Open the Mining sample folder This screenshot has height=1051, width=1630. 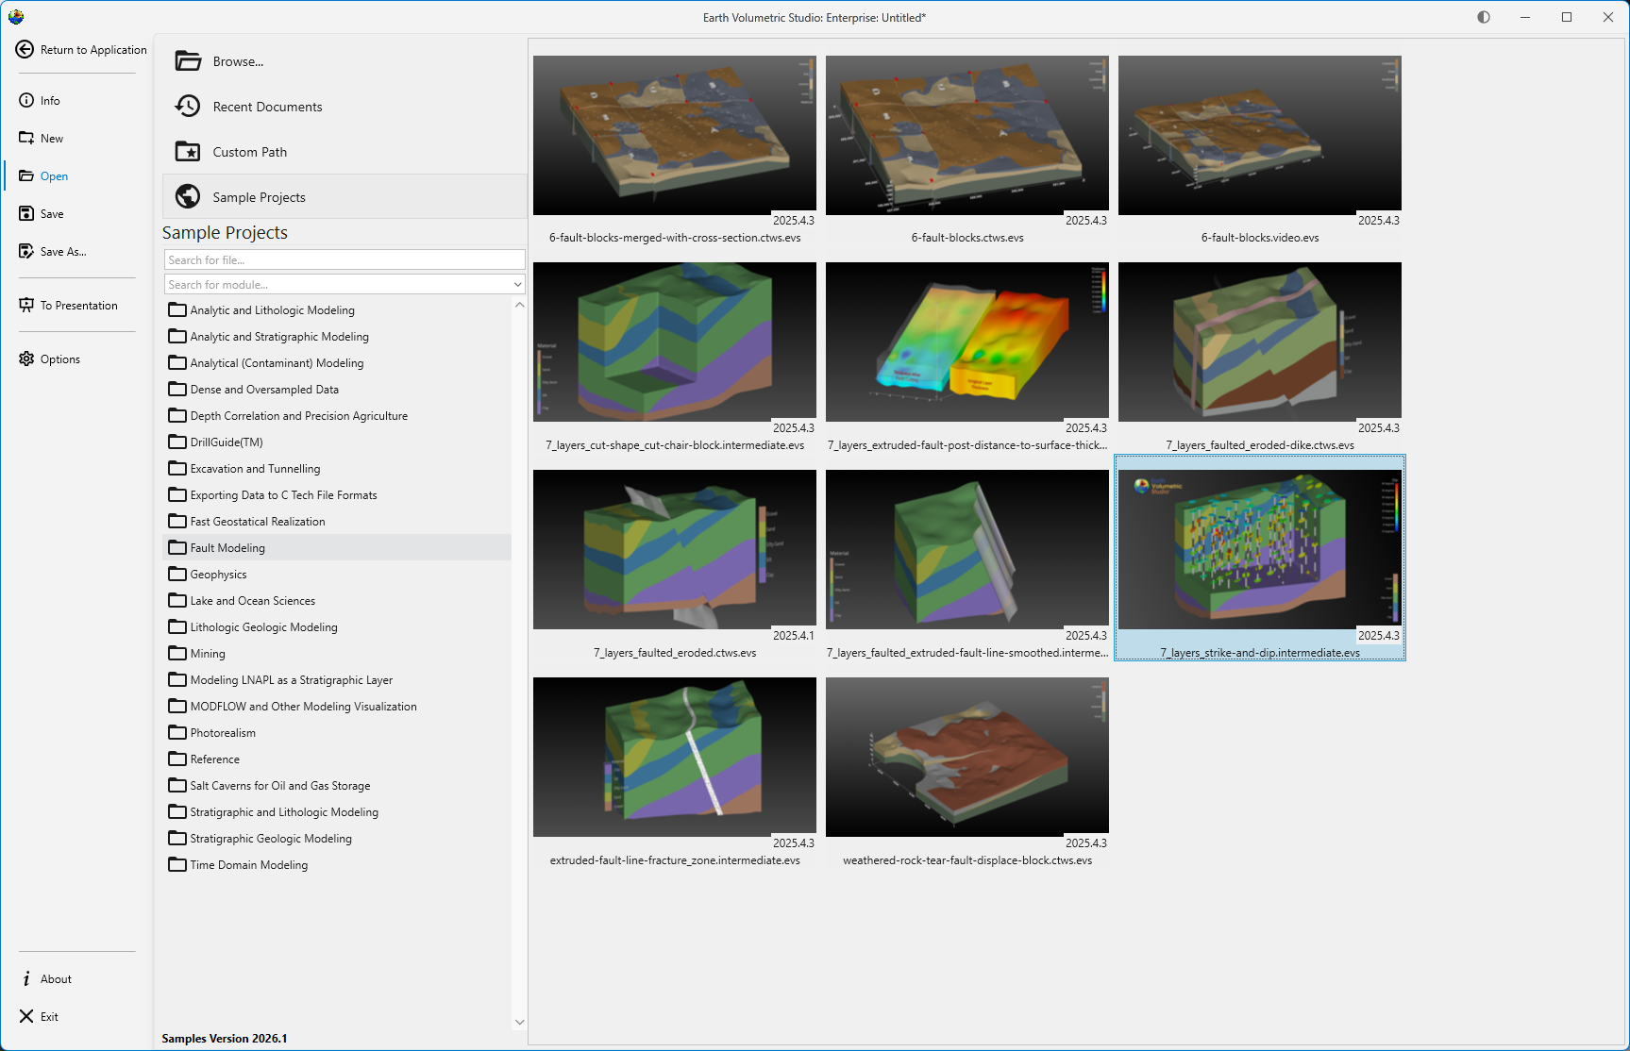pyautogui.click(x=208, y=654)
